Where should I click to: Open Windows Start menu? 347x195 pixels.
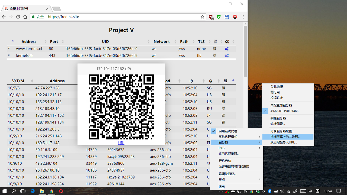[5, 191]
